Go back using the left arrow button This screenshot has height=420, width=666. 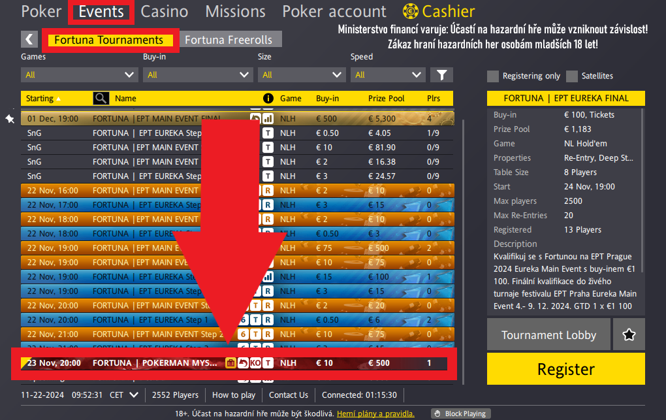pos(29,40)
